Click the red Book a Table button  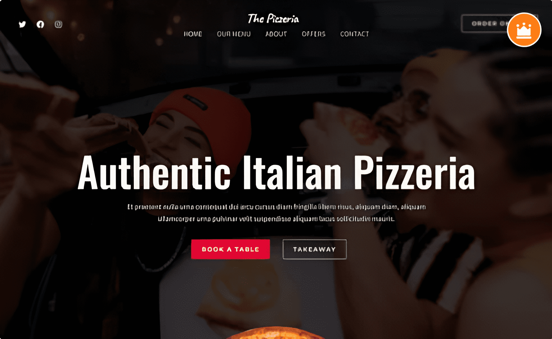[231, 249]
